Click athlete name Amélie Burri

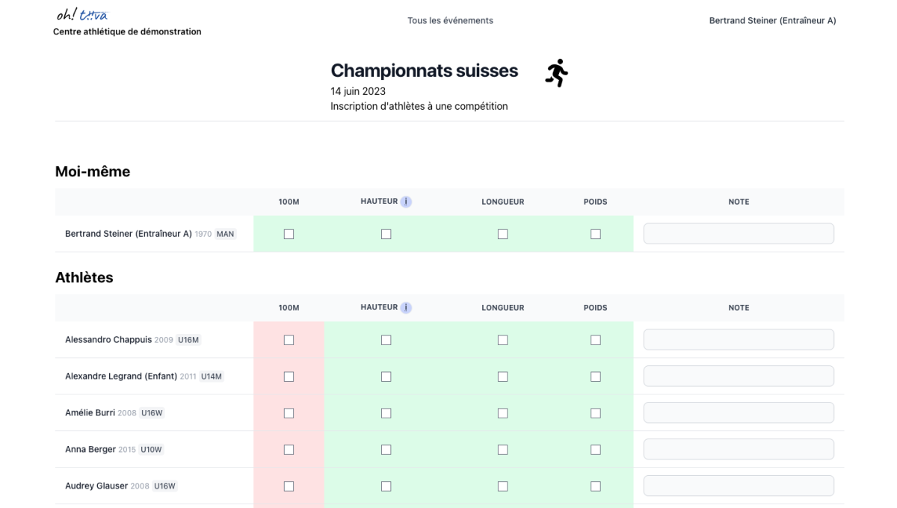90,413
